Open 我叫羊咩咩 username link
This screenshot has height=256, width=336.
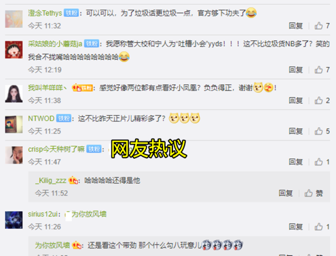coord(47,88)
